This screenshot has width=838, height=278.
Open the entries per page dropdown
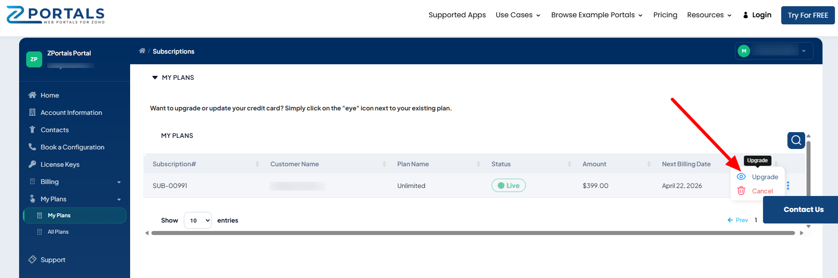[x=198, y=220]
